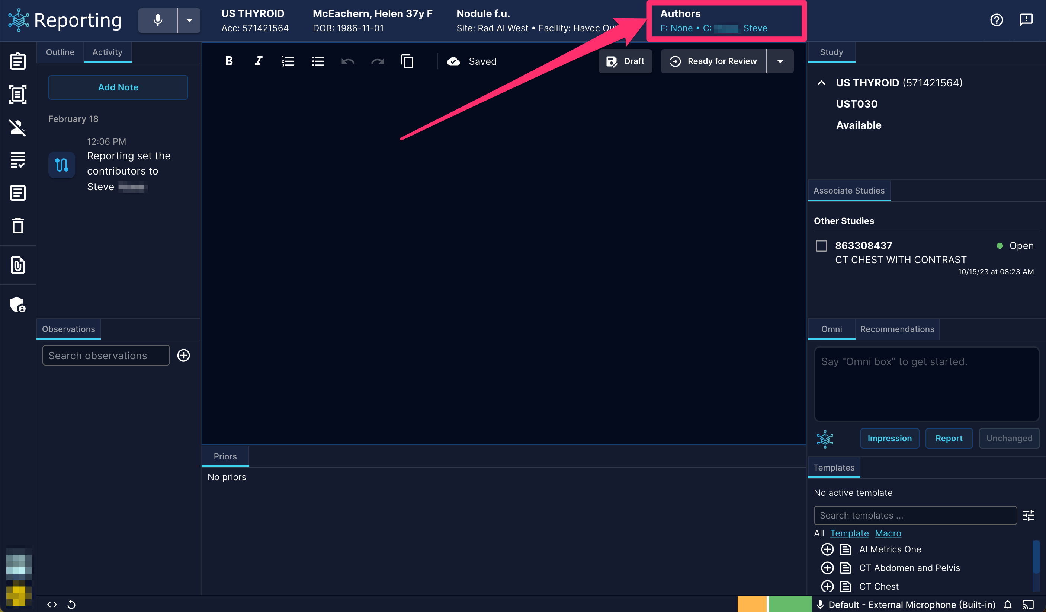Click the Search templates input field

pos(915,515)
